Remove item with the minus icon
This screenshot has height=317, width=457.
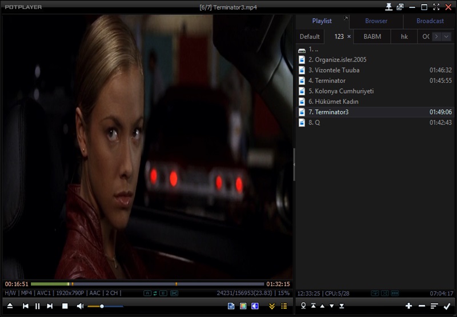(422, 306)
